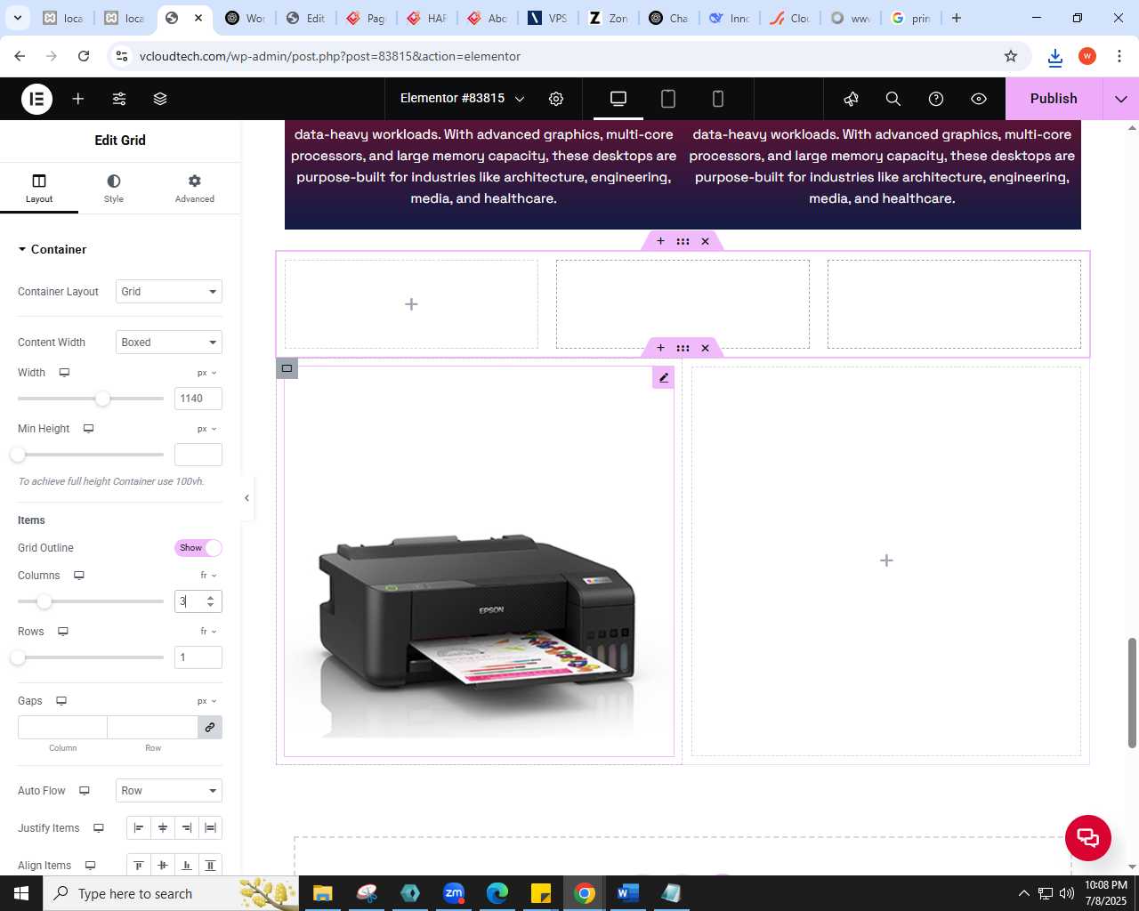Open the Structure layers icon

160,99
